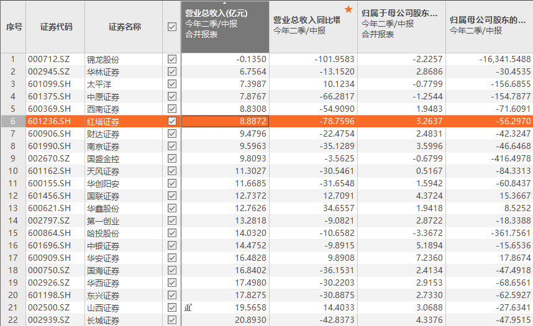The image size is (533, 326).
Task: Select security name 国海证券
Action: (103, 271)
